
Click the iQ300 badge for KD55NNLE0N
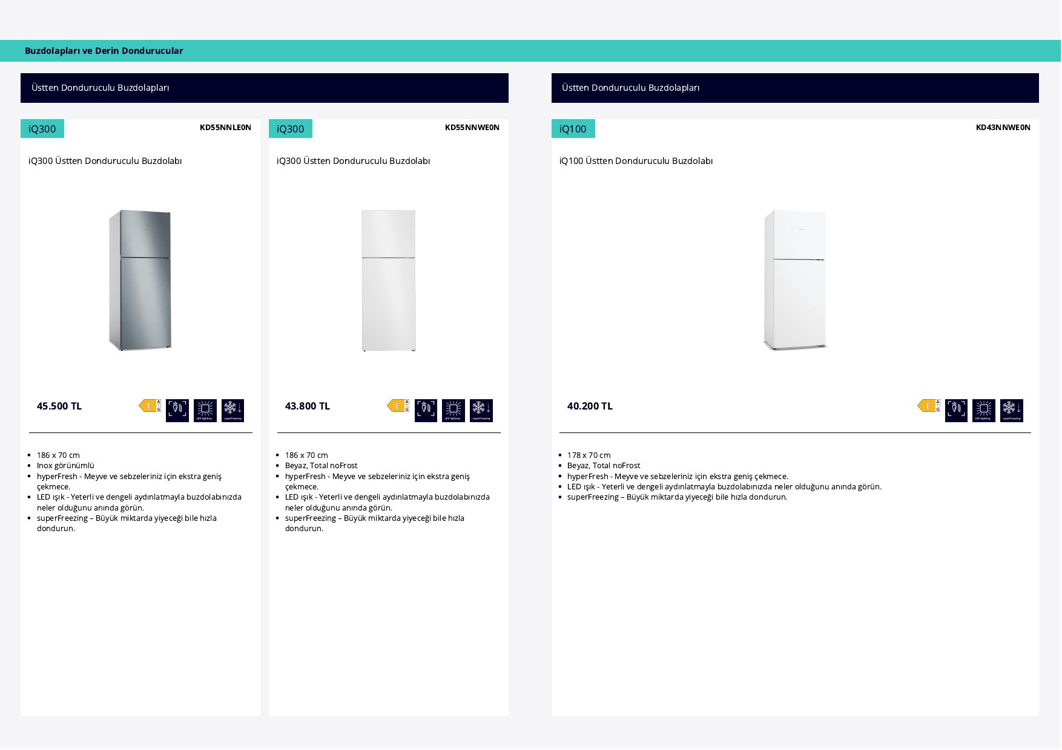(x=42, y=129)
